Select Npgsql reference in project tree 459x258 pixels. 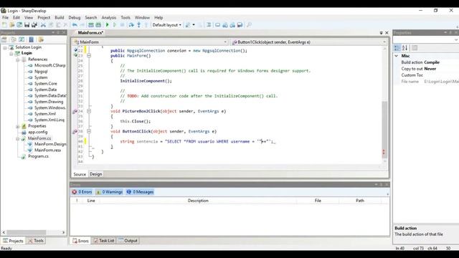pos(41,72)
